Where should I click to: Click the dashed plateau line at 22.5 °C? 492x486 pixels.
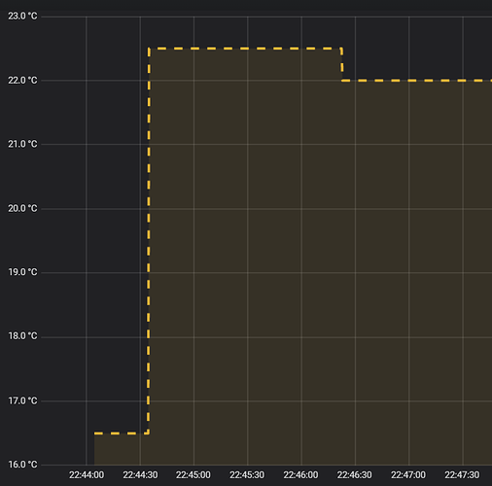coord(245,49)
